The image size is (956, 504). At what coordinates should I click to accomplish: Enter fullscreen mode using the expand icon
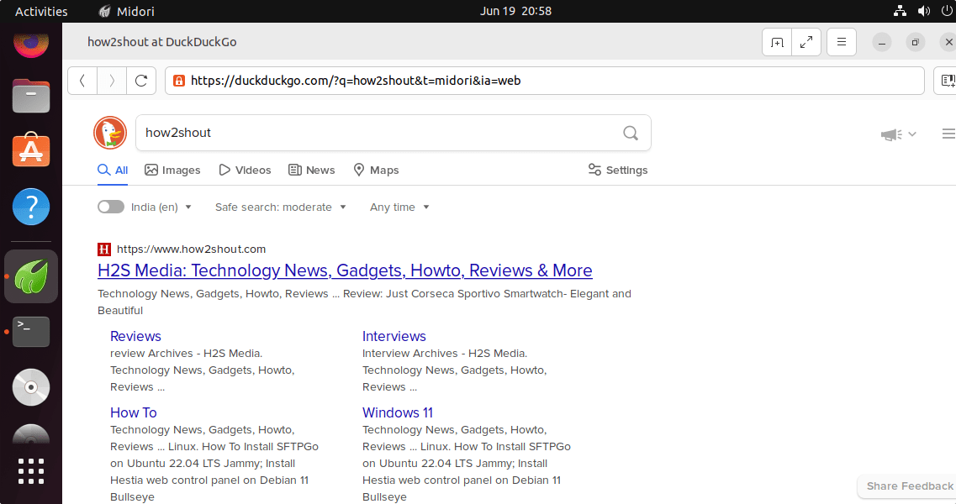[806, 42]
